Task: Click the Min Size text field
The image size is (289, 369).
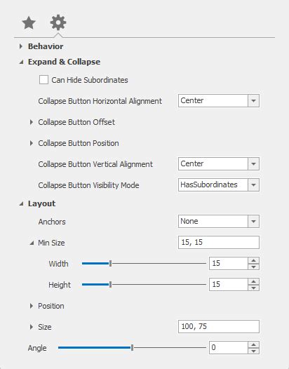Action: coord(219,242)
